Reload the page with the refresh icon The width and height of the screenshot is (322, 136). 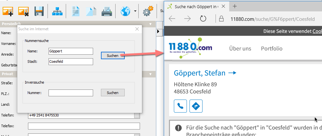(x=203, y=19)
